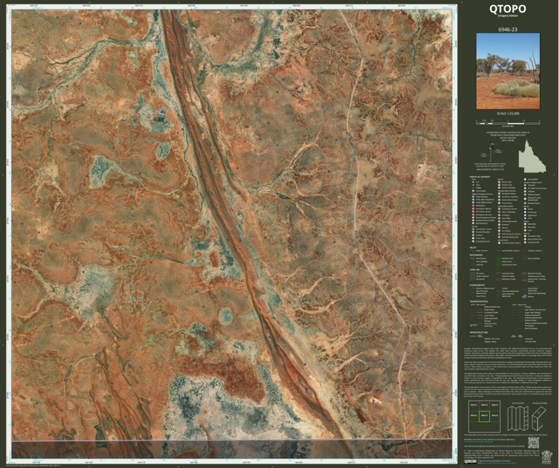Screen dimensions: 559x468
Task: Click the Creative Commons licence badge
Action: tap(470, 461)
